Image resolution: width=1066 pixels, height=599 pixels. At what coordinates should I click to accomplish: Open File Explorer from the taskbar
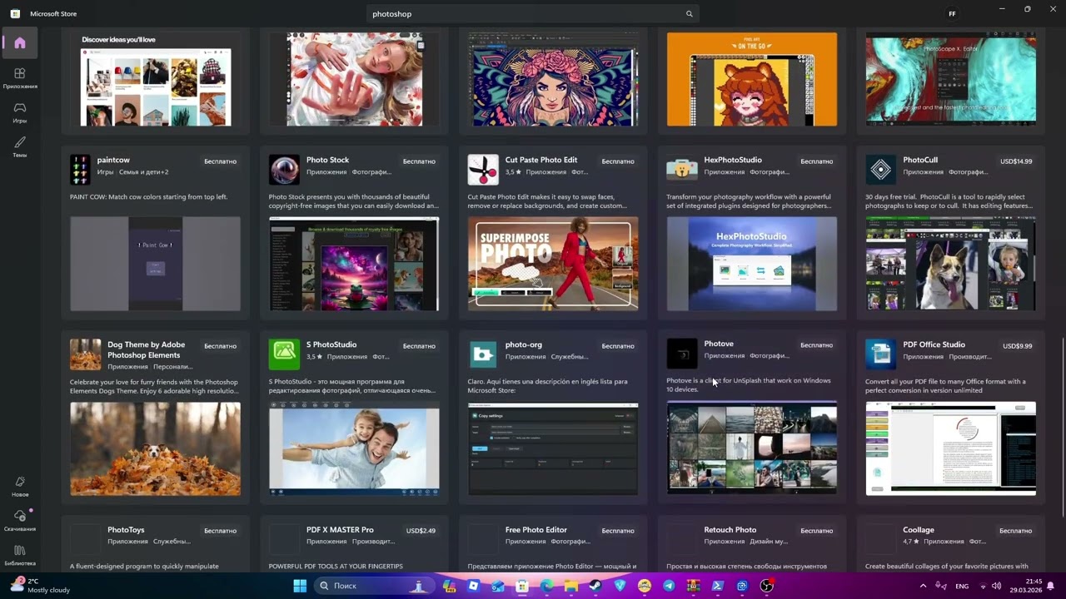570,586
